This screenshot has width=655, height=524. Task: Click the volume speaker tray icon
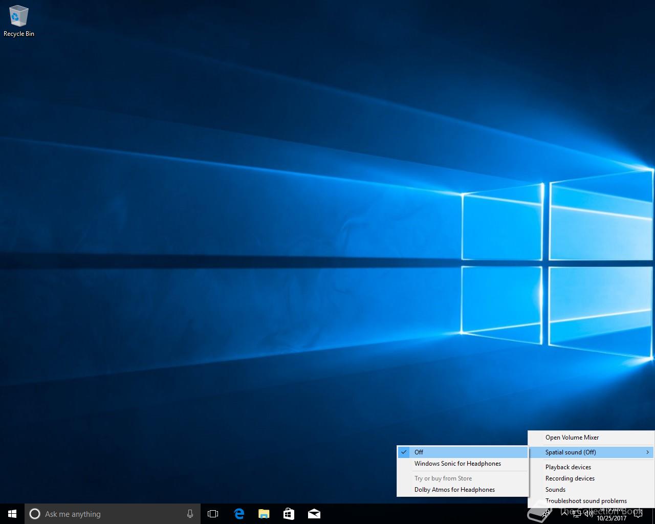[x=589, y=514]
